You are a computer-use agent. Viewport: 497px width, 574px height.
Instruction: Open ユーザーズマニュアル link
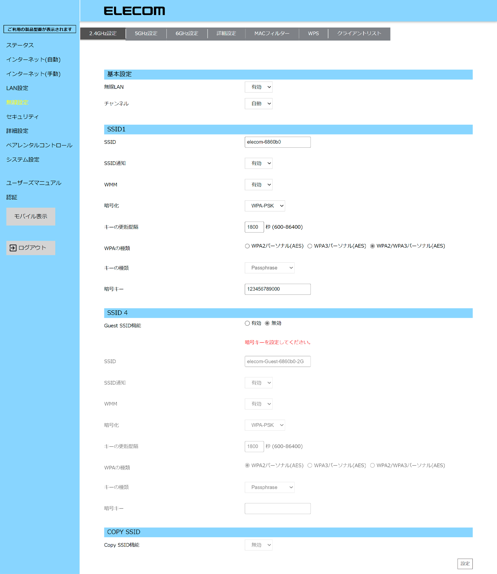click(34, 183)
